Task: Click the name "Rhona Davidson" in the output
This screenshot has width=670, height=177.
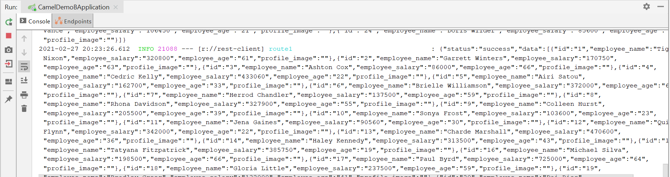Action: click(138, 104)
